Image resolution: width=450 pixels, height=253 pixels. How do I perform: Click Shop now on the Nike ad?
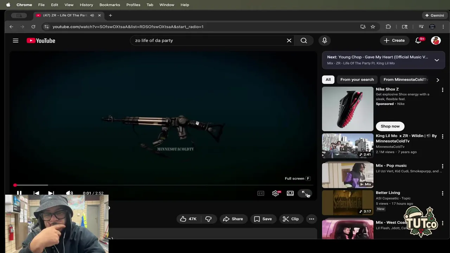[390, 126]
